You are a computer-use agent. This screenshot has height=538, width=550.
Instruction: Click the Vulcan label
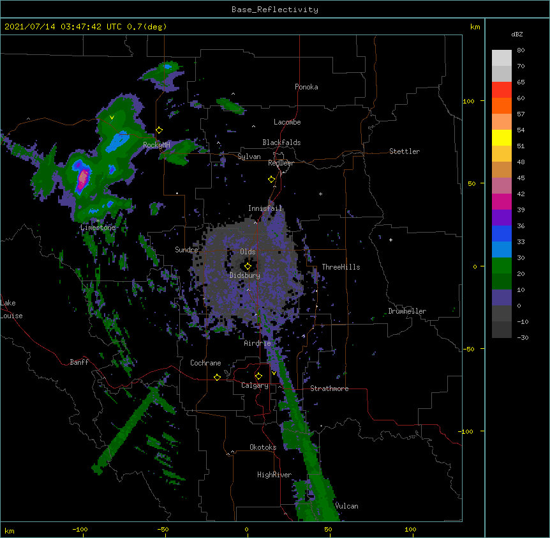(346, 506)
